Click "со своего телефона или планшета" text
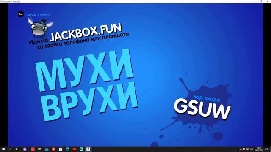The height and width of the screenshot is (152, 271). click(83, 41)
